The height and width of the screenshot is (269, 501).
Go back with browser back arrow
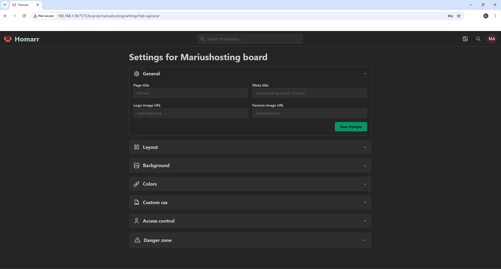tap(5, 16)
